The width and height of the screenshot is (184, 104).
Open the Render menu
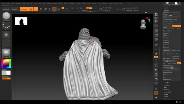78,3
